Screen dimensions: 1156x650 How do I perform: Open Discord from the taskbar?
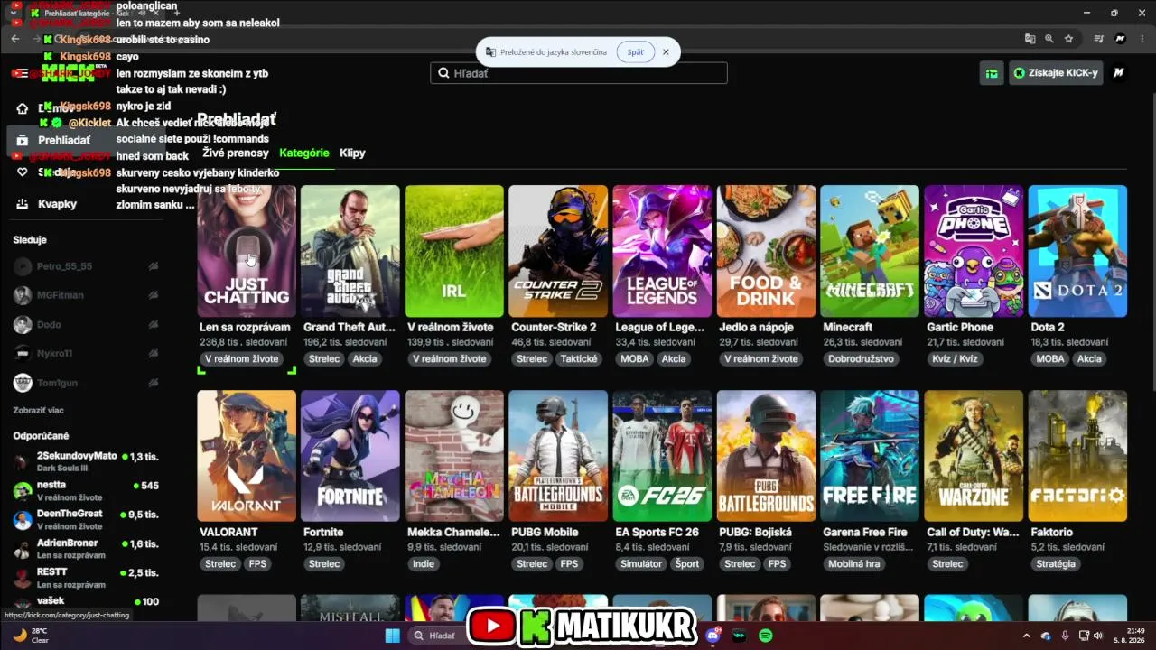point(713,636)
